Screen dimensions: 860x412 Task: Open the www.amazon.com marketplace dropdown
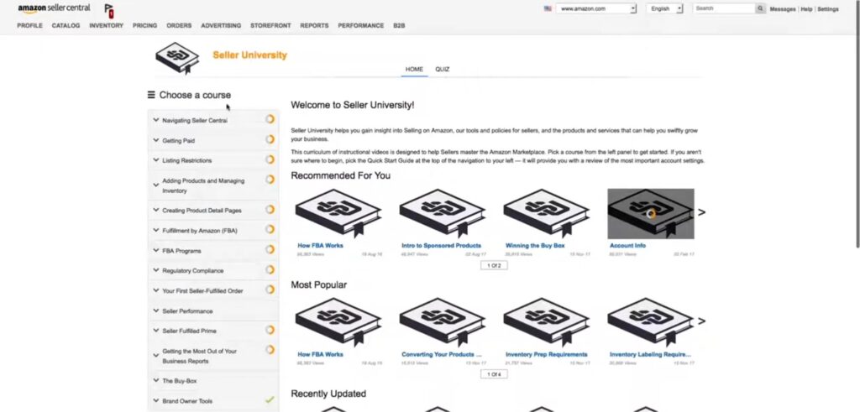tap(596, 8)
